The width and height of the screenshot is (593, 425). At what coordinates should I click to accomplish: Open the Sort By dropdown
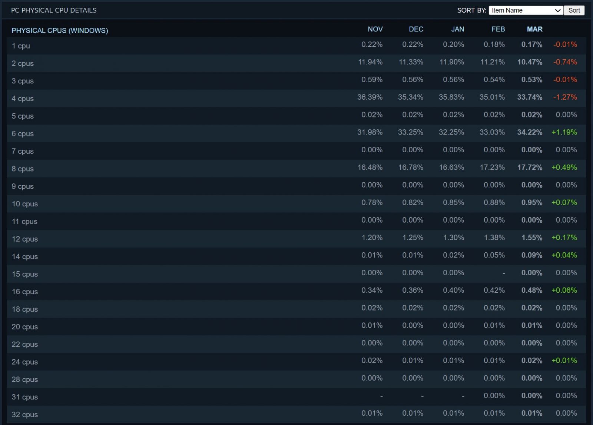pyautogui.click(x=526, y=10)
